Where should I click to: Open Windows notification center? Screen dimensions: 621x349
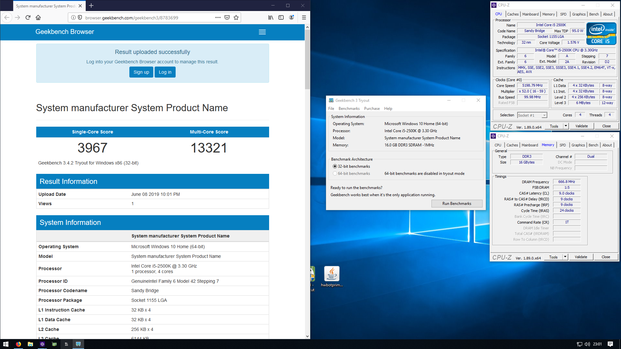tap(610, 344)
